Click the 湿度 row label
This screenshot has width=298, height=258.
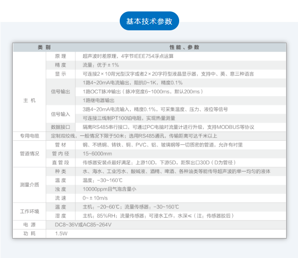60,216
